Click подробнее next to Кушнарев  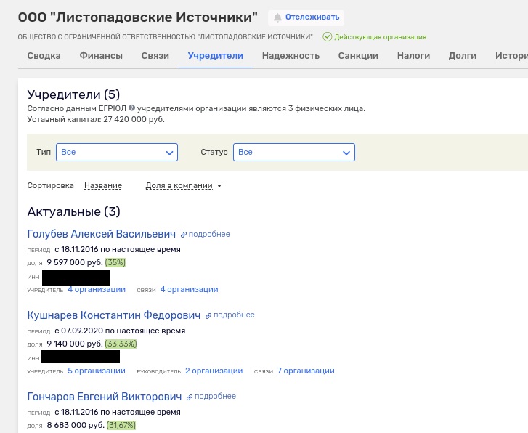(x=234, y=315)
